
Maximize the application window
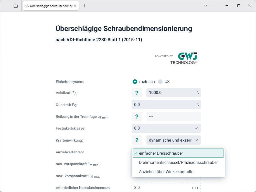(238, 6)
